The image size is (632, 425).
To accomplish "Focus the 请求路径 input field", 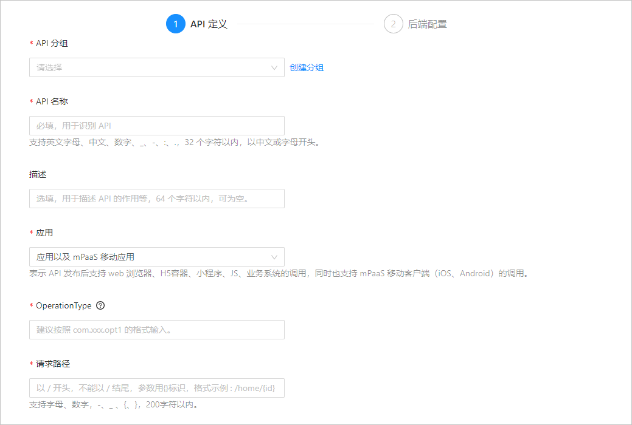I will (157, 388).
